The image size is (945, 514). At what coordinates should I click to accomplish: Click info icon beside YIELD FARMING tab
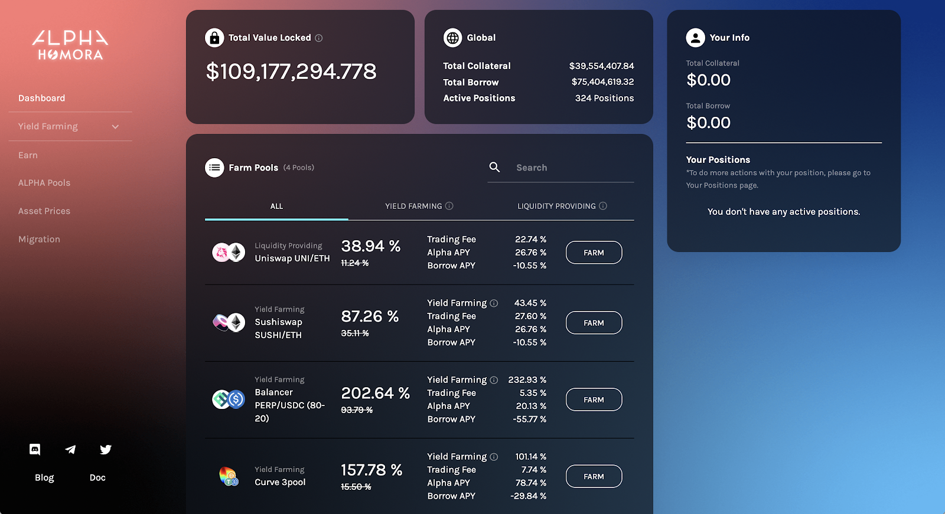[449, 206]
